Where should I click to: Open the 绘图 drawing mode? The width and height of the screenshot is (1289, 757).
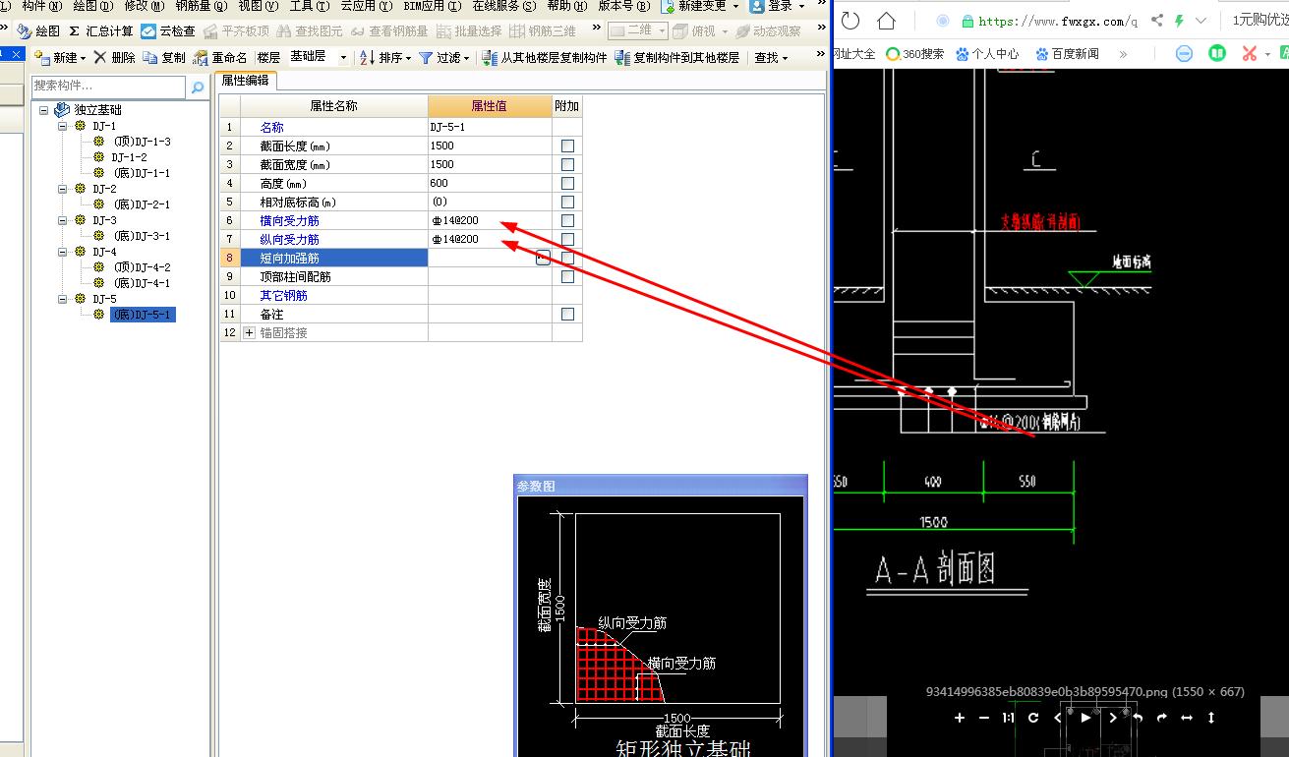click(x=39, y=31)
